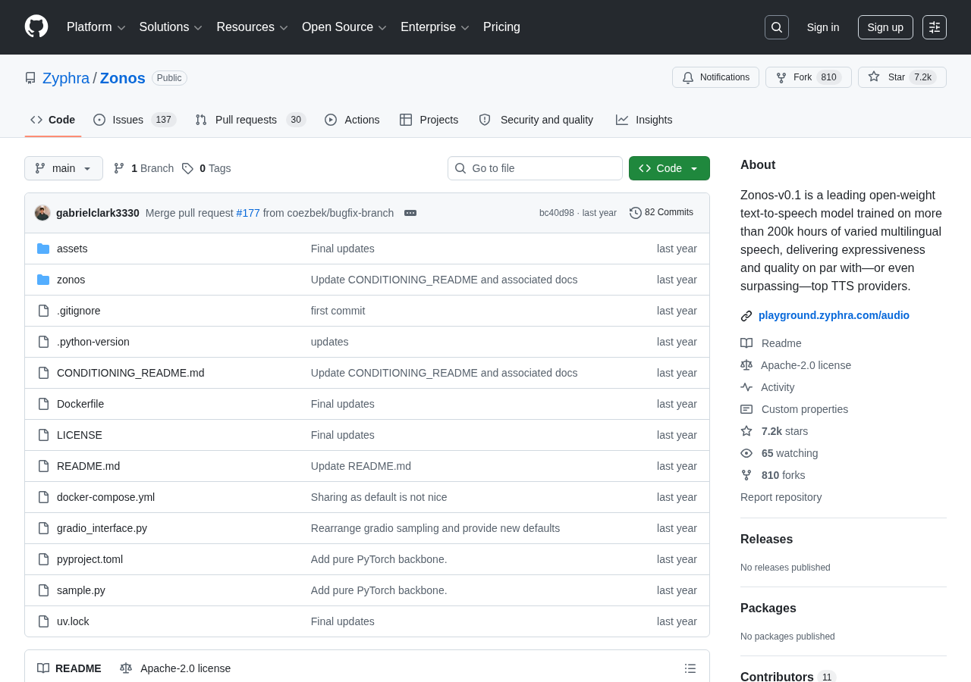Click the Notifications button
Screen dimensions: 971x682
pos(715,77)
